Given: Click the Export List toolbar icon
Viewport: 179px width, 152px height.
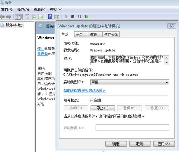Looking at the screenshot, I should tap(41, 17).
